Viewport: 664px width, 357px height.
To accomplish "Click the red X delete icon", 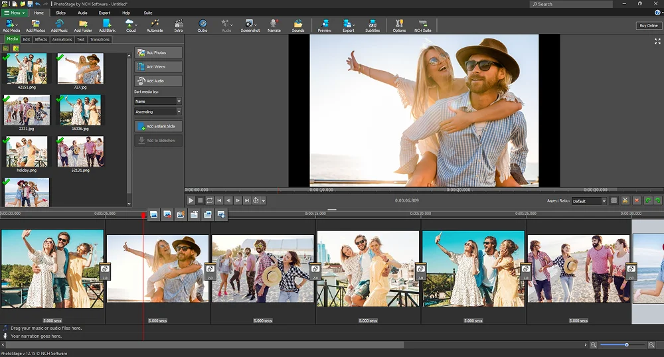I will coord(637,200).
